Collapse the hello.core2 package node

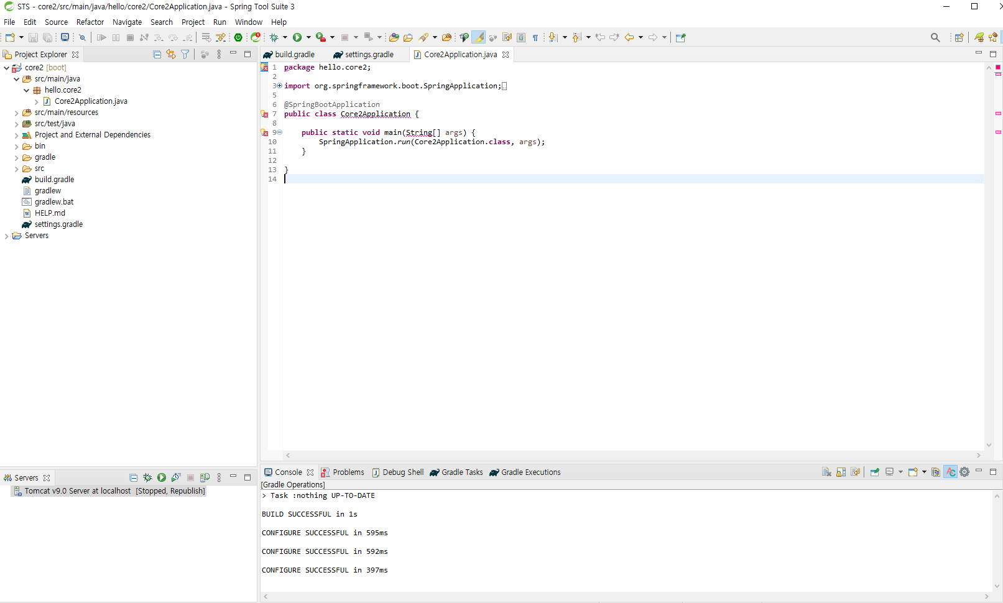pyautogui.click(x=26, y=90)
